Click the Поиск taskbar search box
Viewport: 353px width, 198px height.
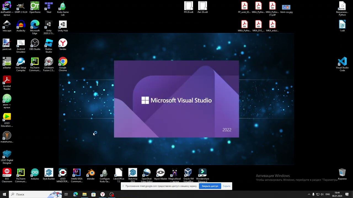[x=35, y=194]
